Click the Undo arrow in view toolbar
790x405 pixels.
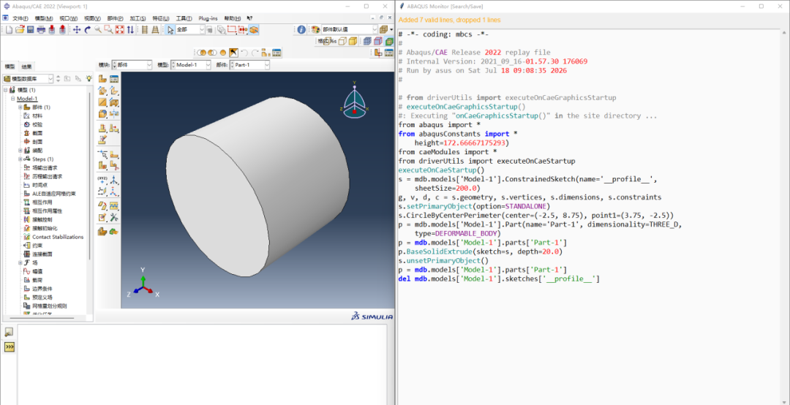click(244, 53)
